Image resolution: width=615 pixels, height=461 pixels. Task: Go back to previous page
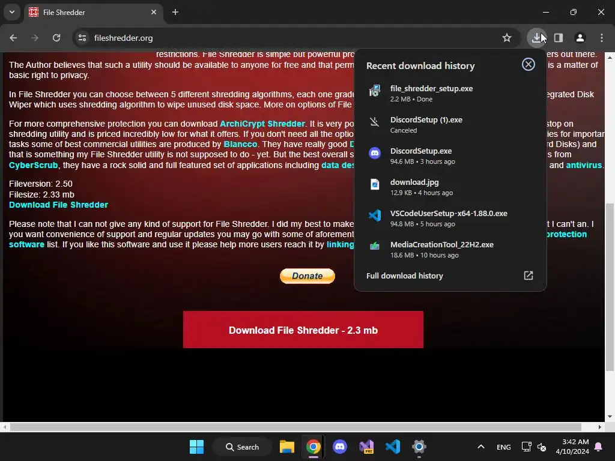[x=13, y=38]
